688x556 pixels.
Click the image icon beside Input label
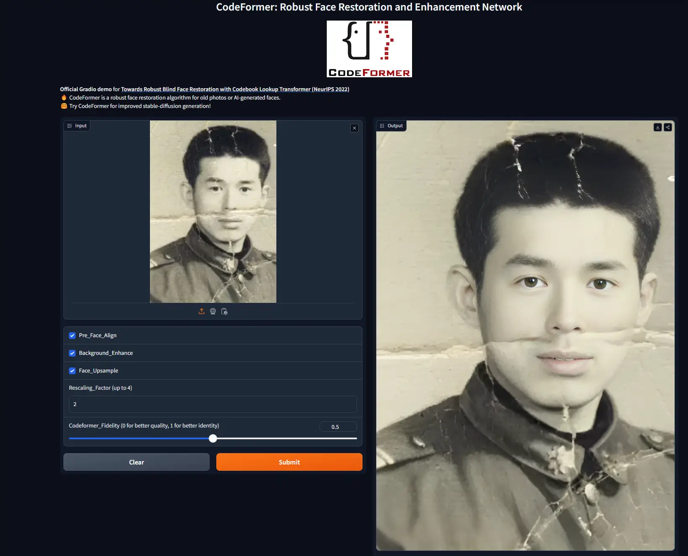70,126
